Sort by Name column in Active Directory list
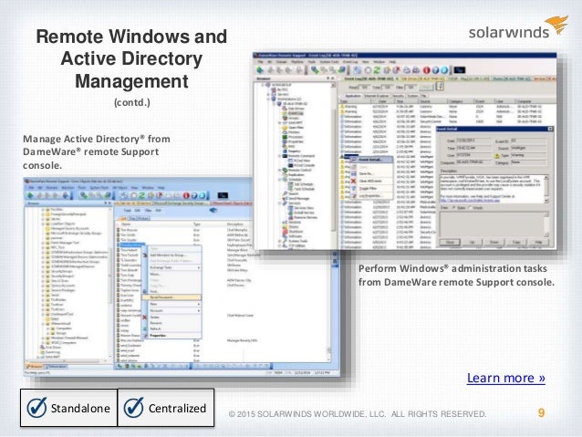 (x=126, y=224)
